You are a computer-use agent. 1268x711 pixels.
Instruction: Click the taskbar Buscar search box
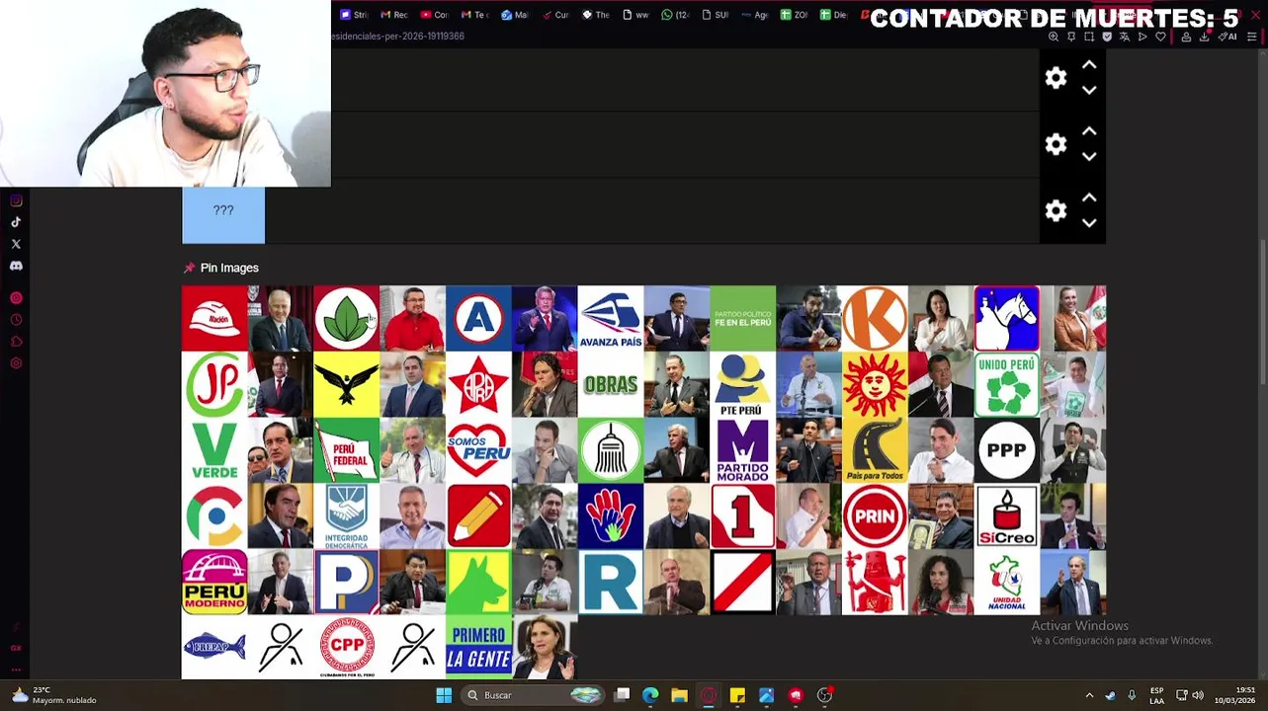coord(534,695)
